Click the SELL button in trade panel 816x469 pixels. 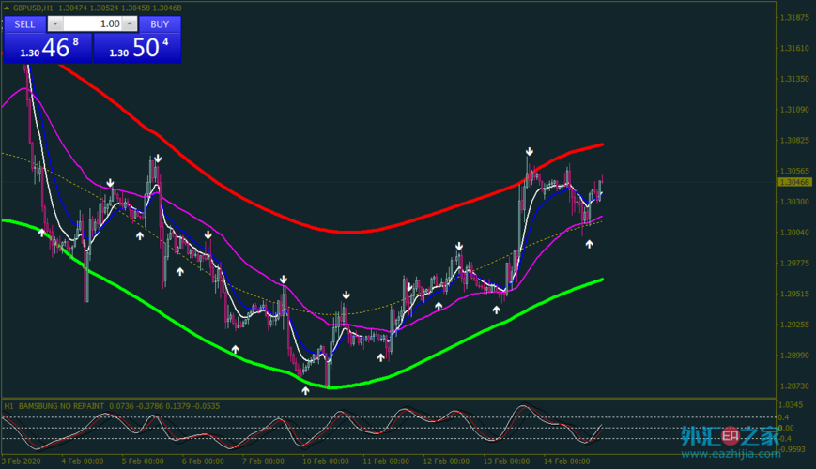25,23
